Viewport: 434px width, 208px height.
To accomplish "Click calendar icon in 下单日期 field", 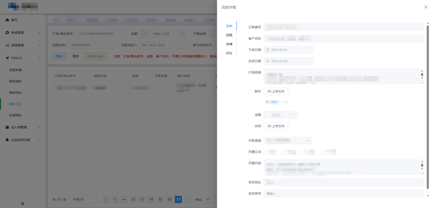I will coord(267,50).
